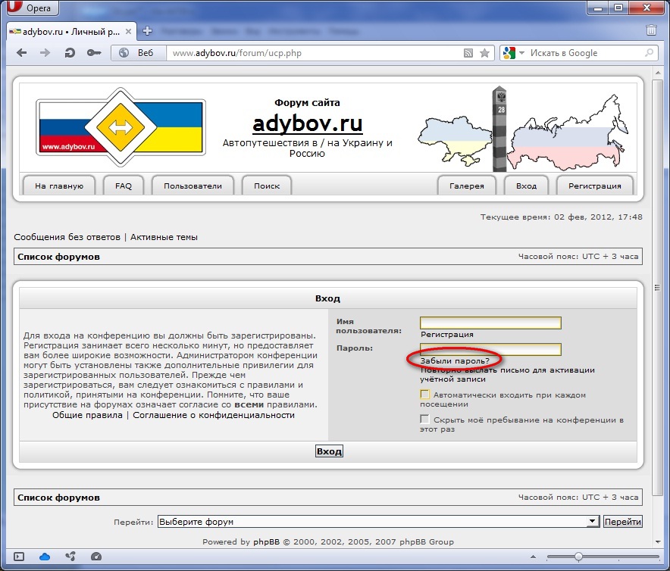
Task: Check the hide my online presence box
Action: (425, 419)
